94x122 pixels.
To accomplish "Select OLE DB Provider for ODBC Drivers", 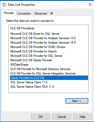I will point(38,47).
